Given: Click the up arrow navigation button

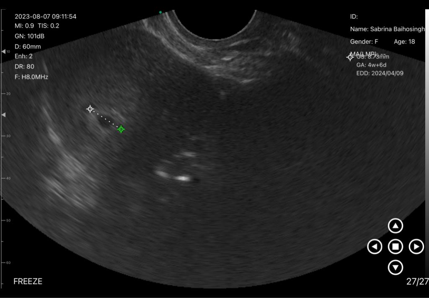Looking at the screenshot, I should pyautogui.click(x=395, y=226).
